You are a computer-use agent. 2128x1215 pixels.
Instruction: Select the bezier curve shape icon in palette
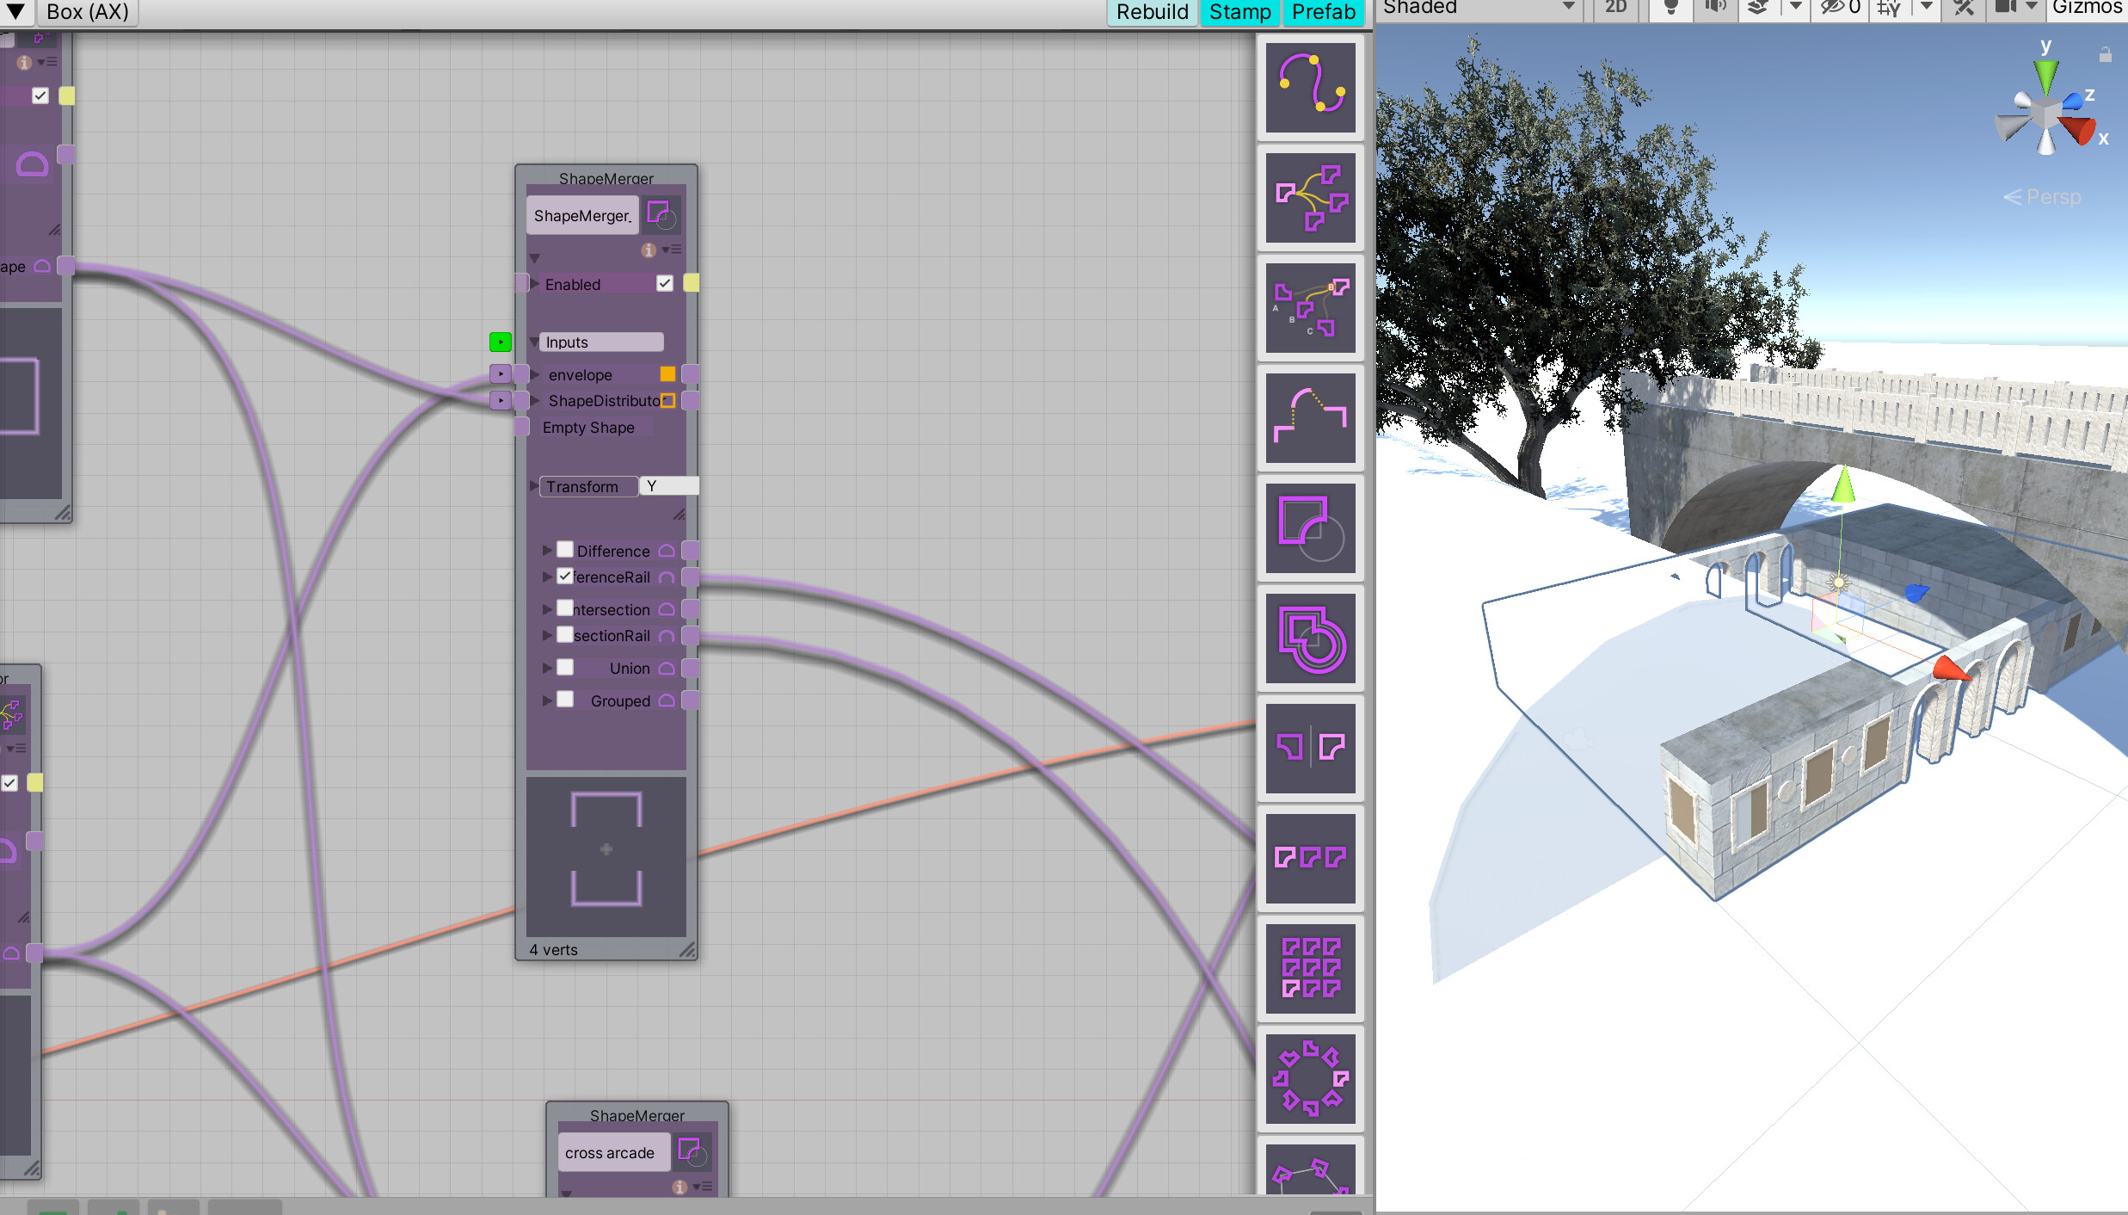(x=1310, y=88)
